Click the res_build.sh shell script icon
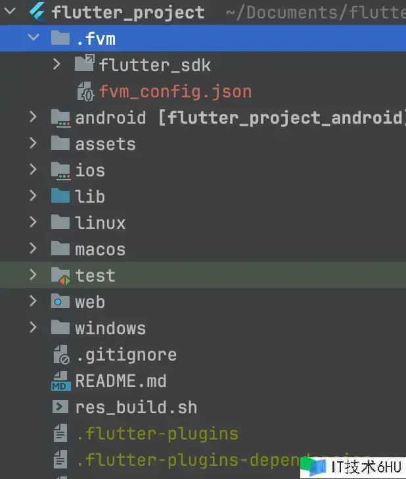This screenshot has width=406, height=479. tap(60, 407)
